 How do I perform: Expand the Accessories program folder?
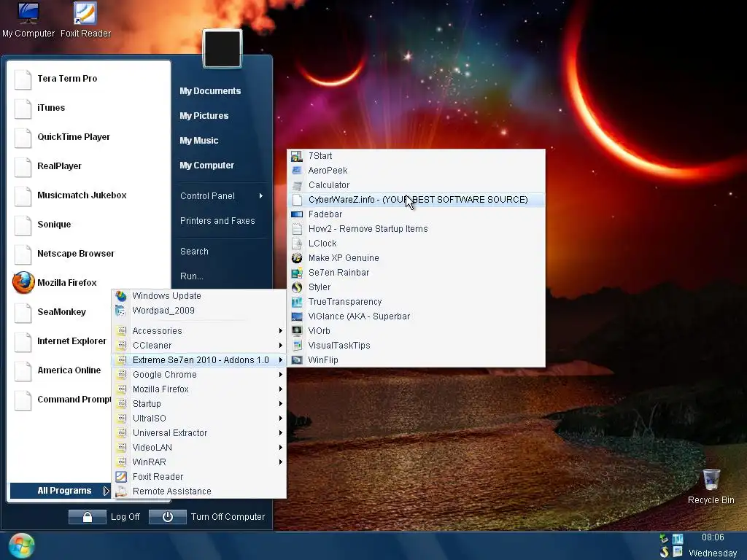[x=199, y=331]
